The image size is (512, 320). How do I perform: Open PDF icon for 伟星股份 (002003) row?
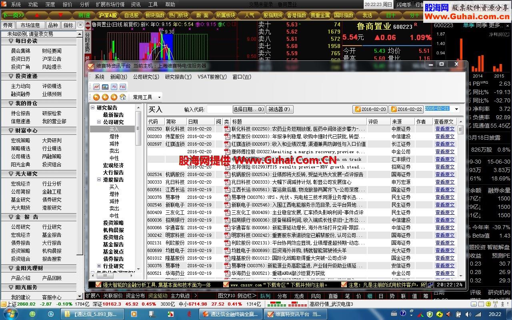pos(227,136)
